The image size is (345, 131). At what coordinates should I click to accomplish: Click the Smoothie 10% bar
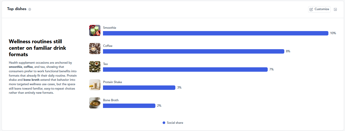click(x=216, y=33)
